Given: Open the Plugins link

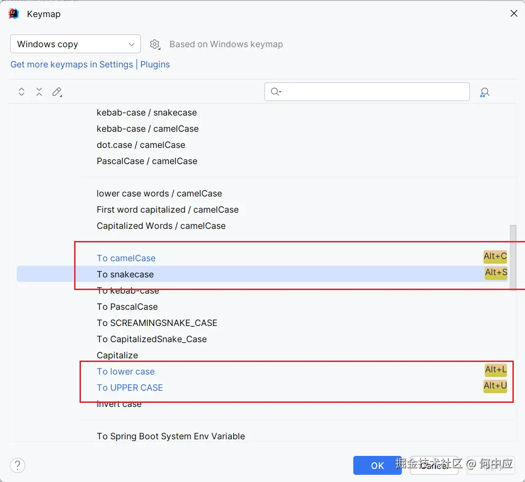Looking at the screenshot, I should point(155,64).
